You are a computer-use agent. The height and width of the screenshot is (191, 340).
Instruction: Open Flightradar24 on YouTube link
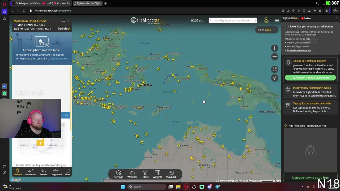click(x=296, y=18)
